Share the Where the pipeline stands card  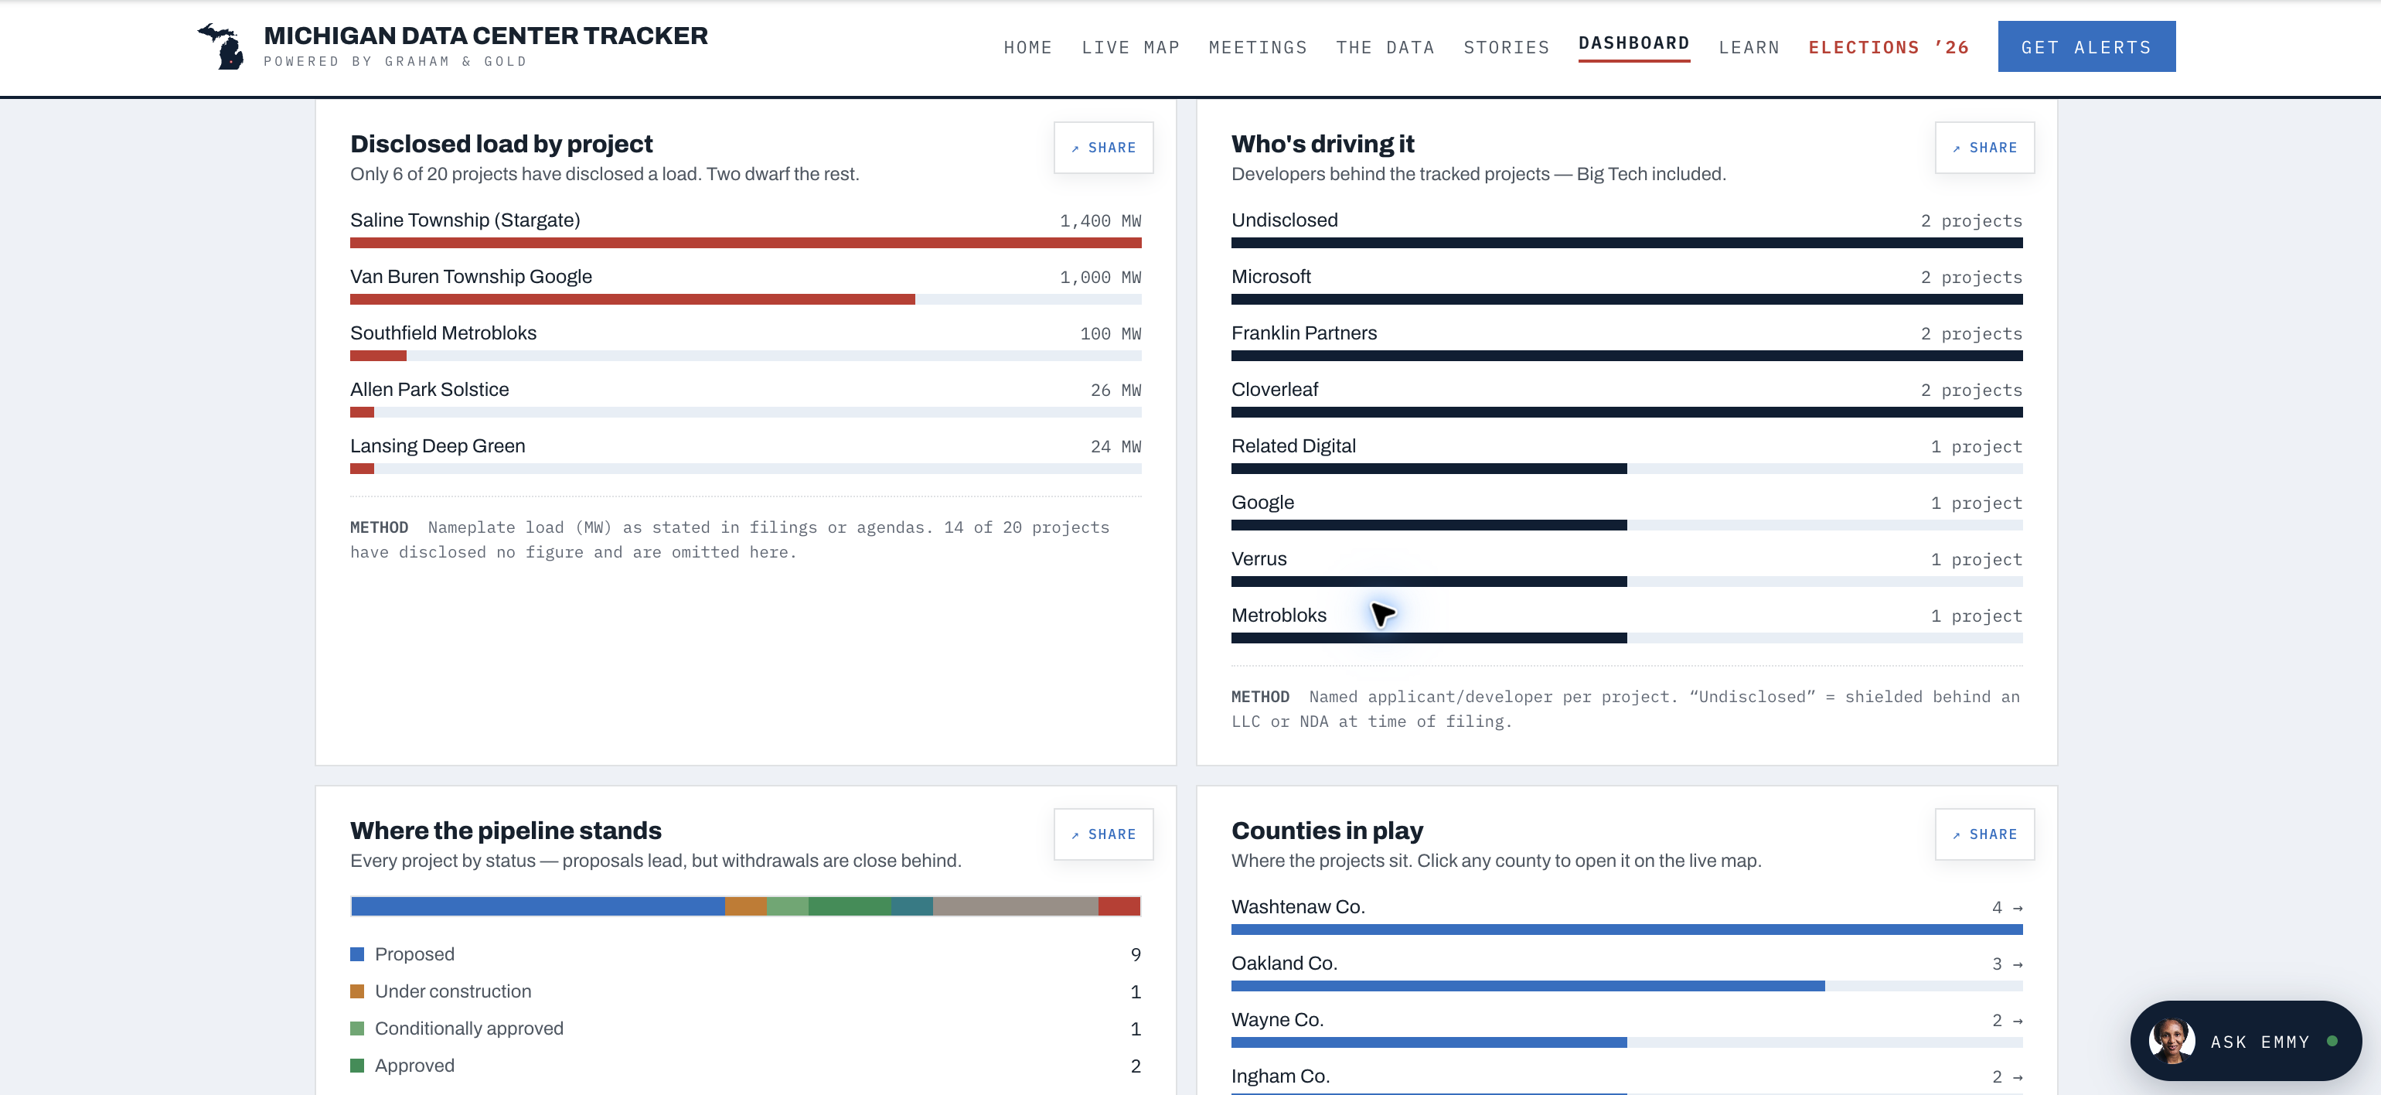point(1102,834)
